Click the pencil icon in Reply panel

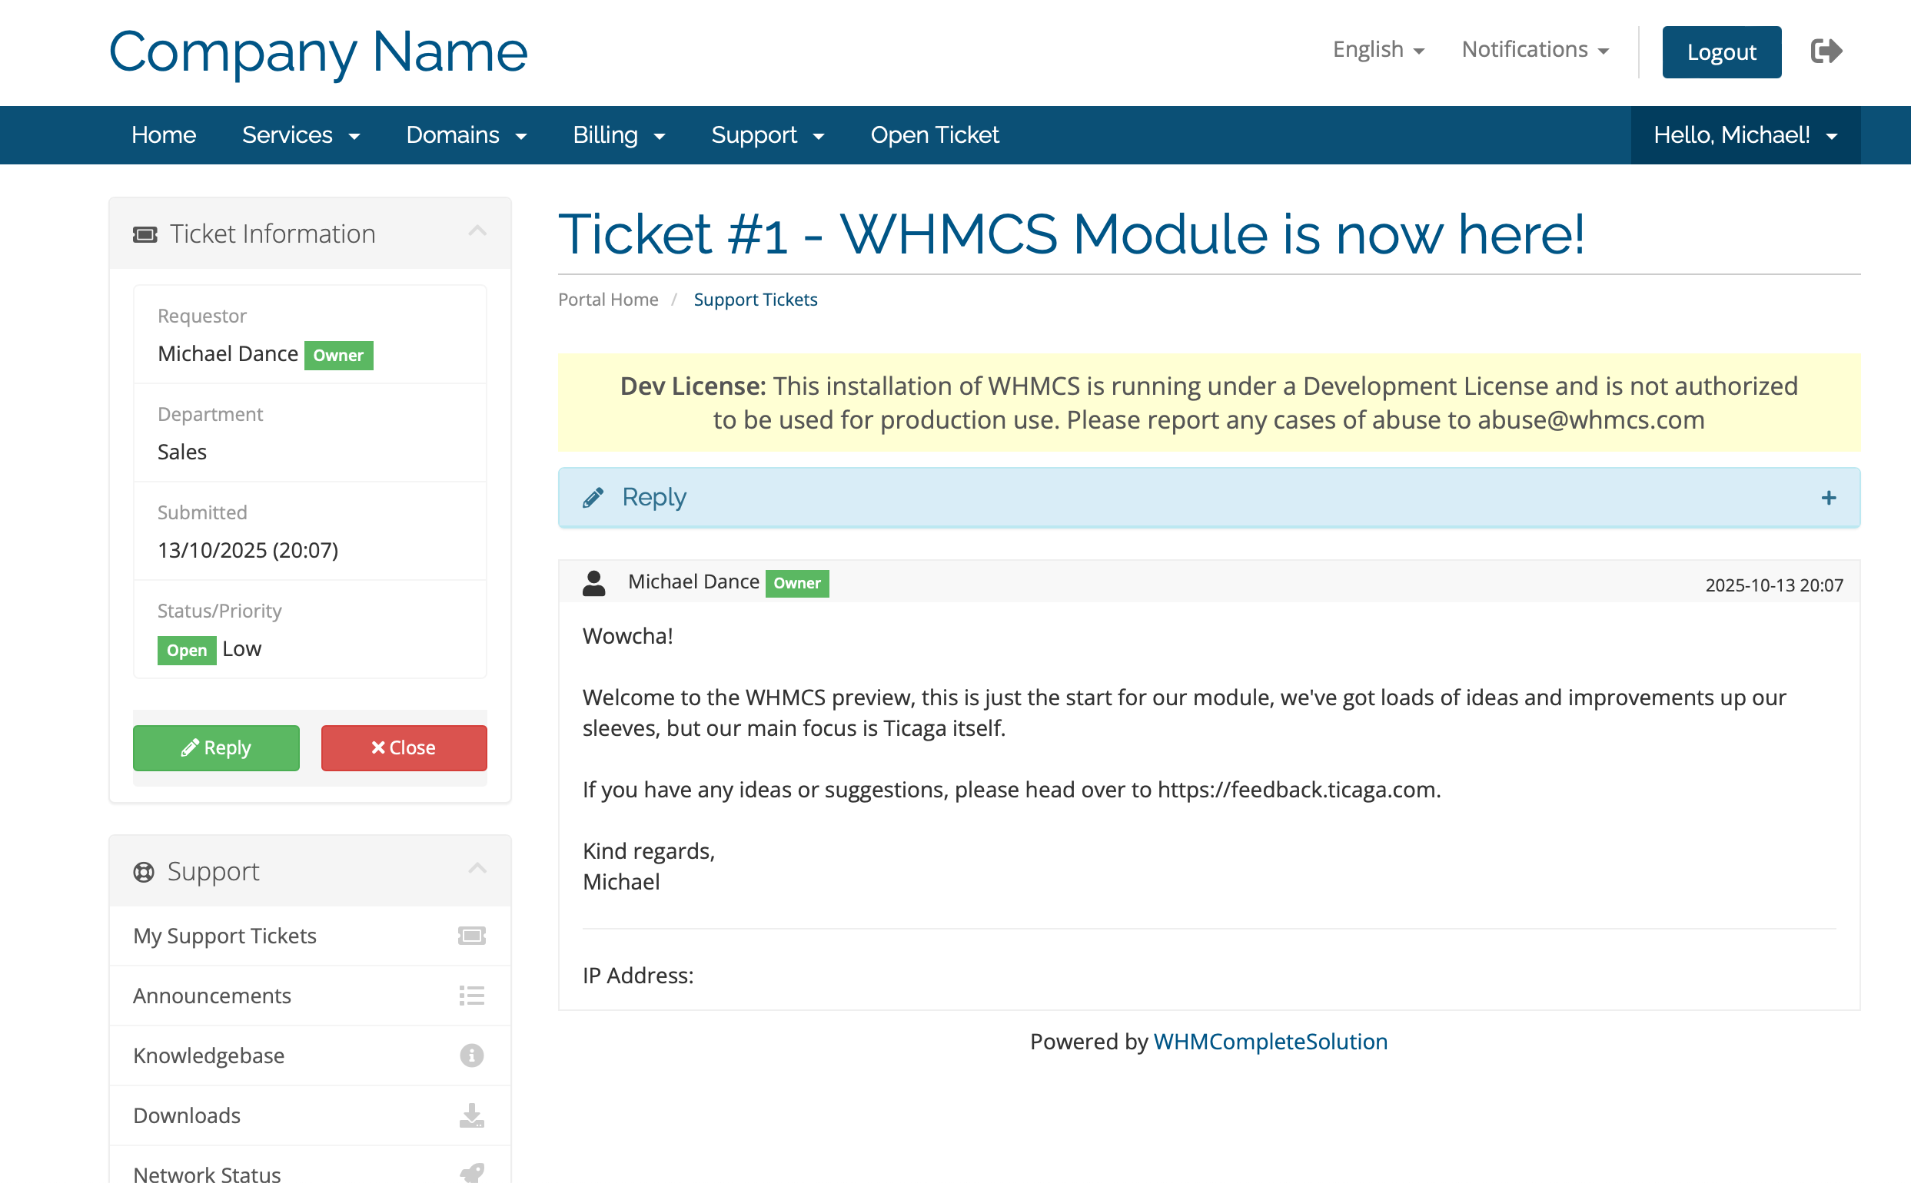pyautogui.click(x=593, y=498)
